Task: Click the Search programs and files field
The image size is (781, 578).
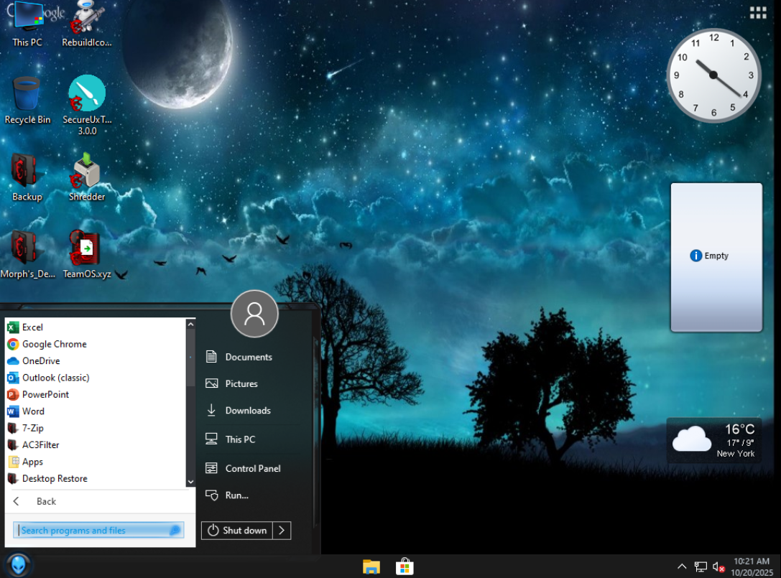Action: click(x=93, y=531)
